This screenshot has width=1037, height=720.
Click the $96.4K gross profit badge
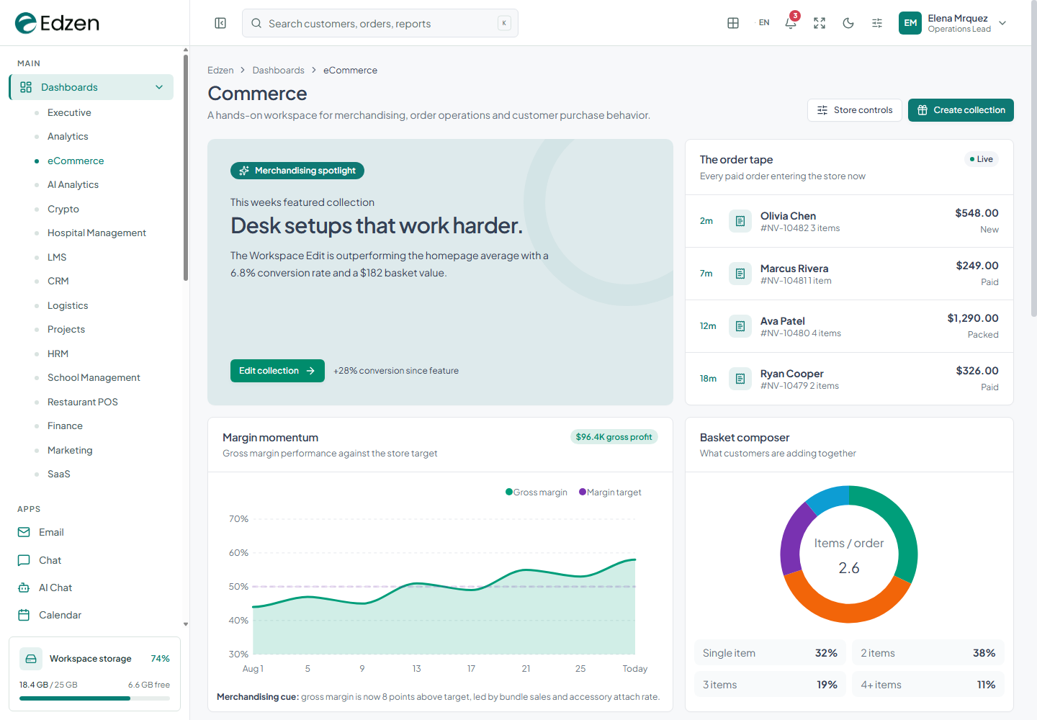click(x=614, y=437)
